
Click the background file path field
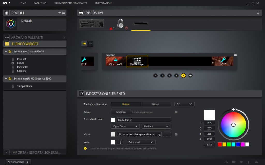pyautogui.click(x=139, y=134)
